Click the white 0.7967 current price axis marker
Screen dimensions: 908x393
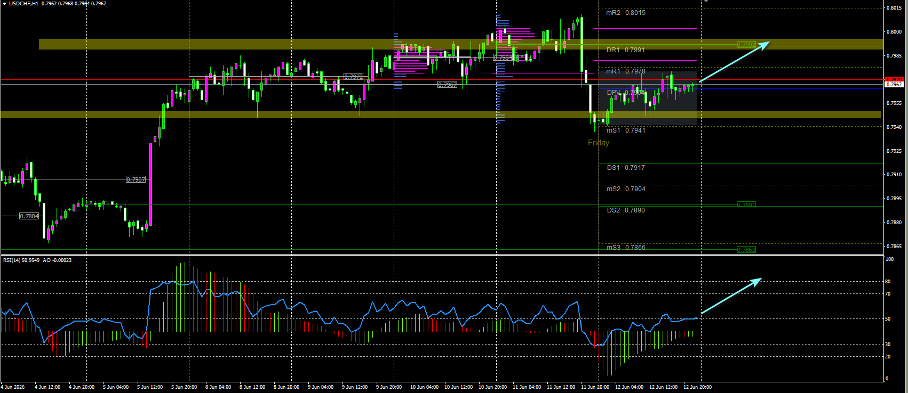click(894, 85)
